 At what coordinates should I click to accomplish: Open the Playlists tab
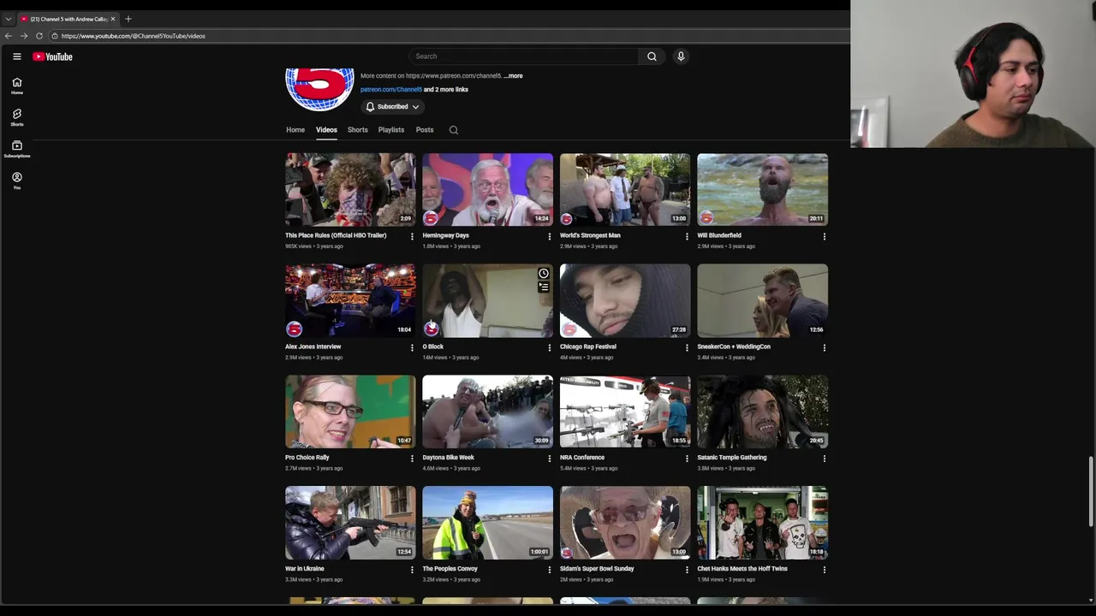[391, 130]
